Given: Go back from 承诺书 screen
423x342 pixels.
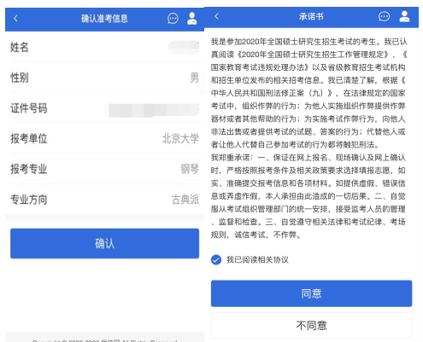Looking at the screenshot, I should [x=217, y=16].
